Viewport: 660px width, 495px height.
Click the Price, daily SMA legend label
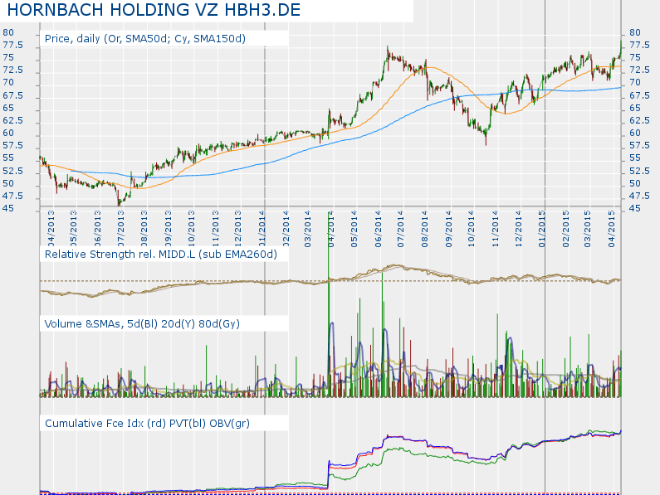[x=145, y=39]
